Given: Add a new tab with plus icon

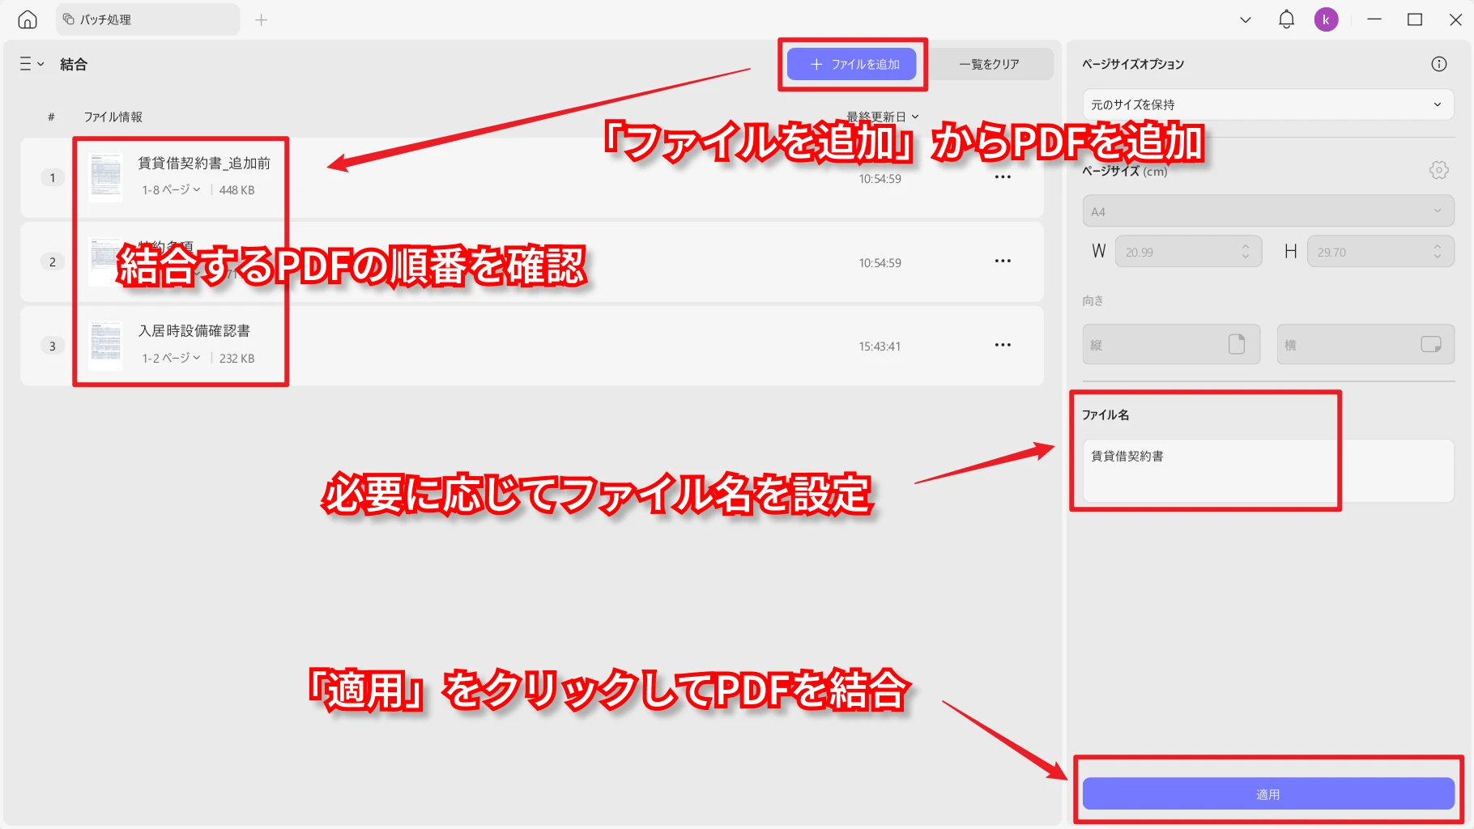Looking at the screenshot, I should [261, 19].
